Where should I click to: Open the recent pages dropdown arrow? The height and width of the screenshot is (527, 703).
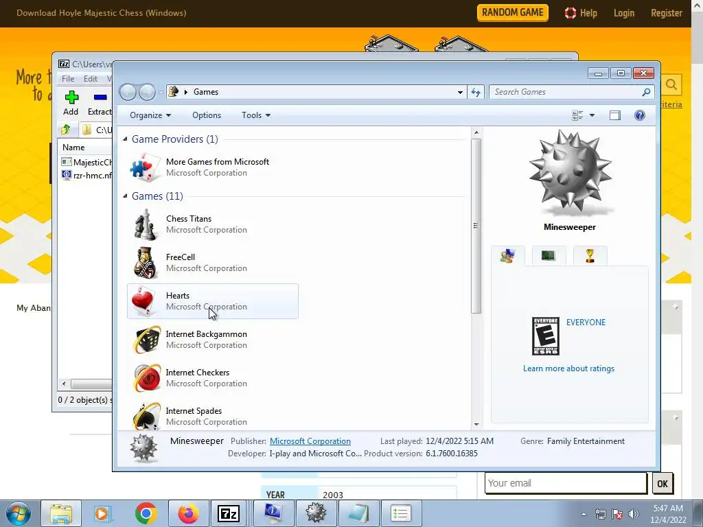(x=161, y=92)
